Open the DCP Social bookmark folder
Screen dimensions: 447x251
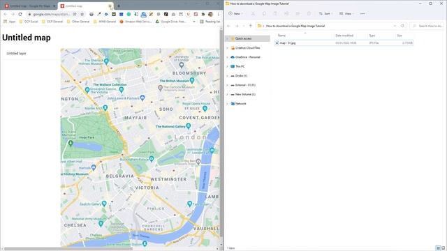point(29,22)
